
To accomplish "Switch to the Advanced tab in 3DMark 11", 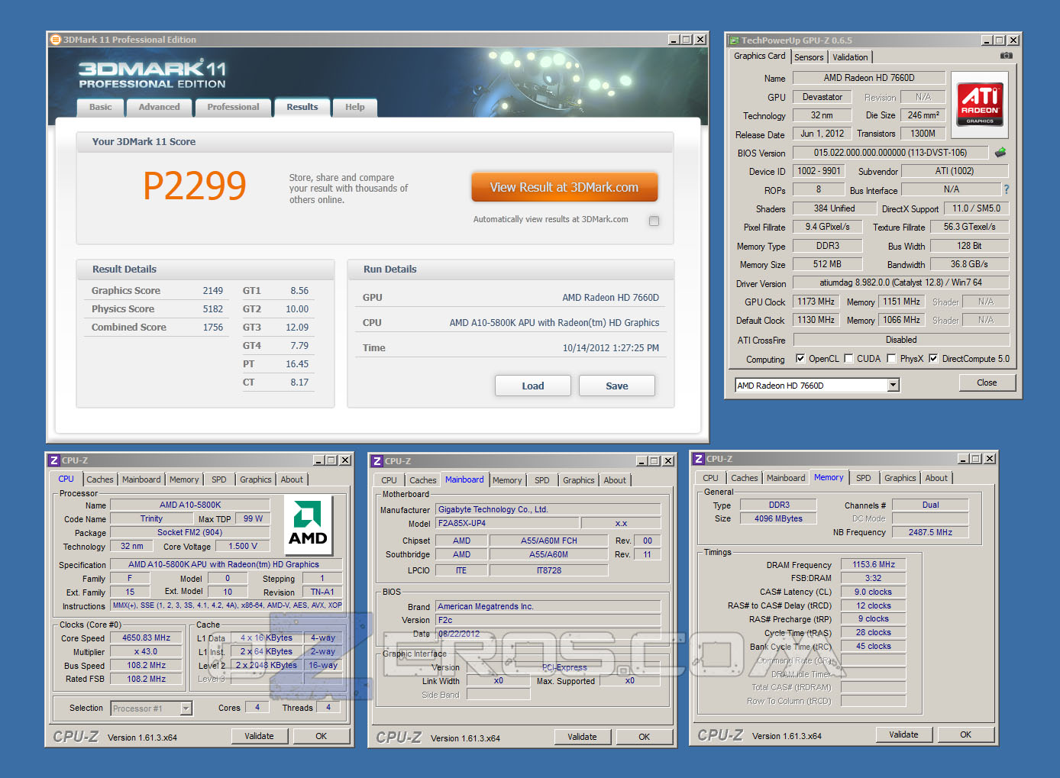I will coord(159,107).
